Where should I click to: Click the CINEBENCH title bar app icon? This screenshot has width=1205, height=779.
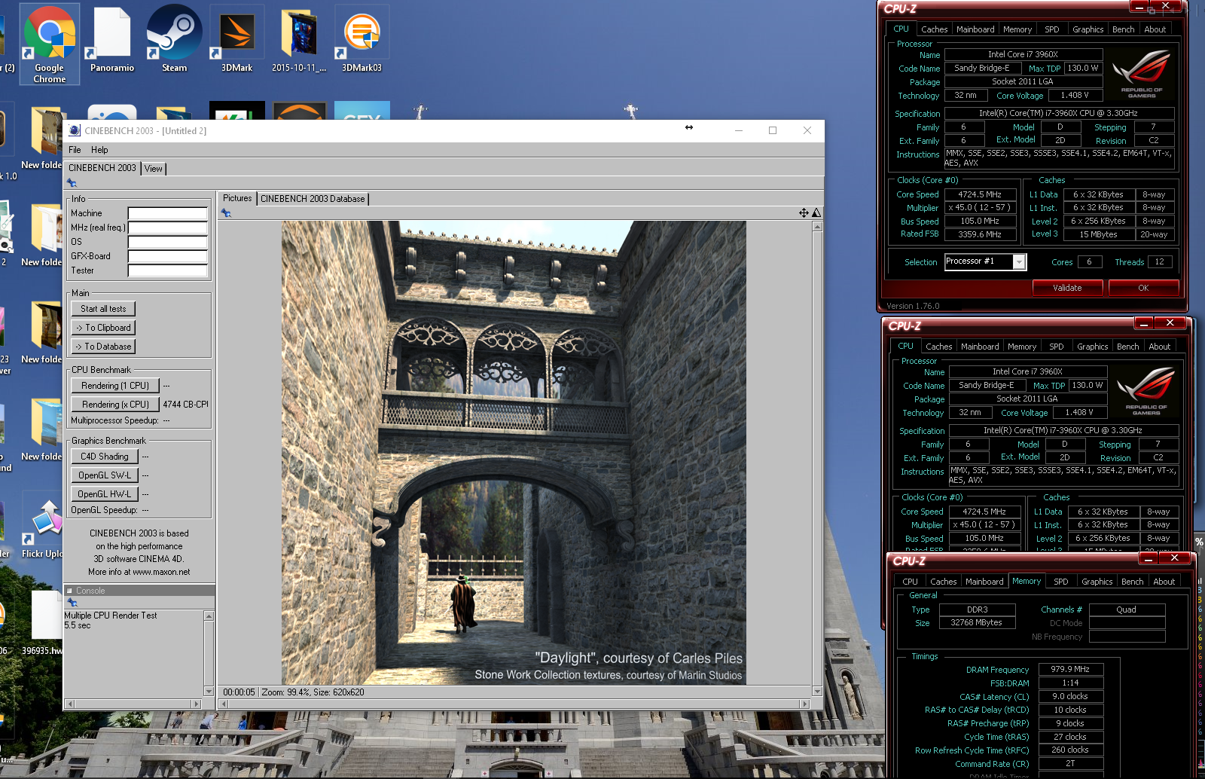(75, 130)
